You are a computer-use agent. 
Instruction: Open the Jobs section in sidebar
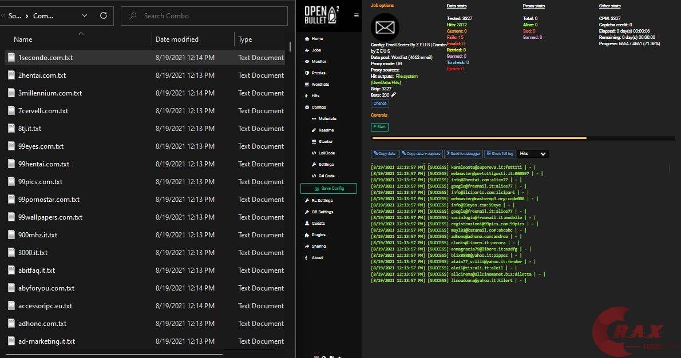coord(316,50)
